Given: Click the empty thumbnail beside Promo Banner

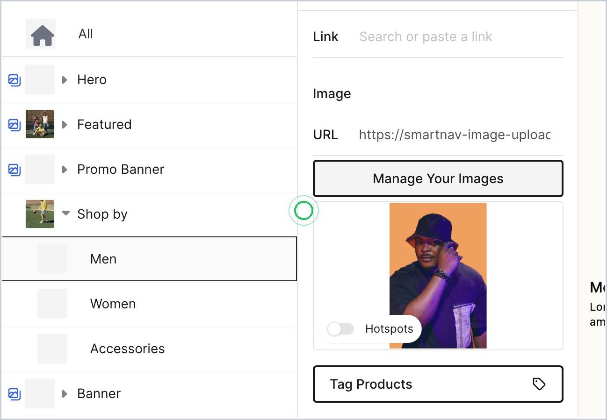Looking at the screenshot, I should coord(40,169).
